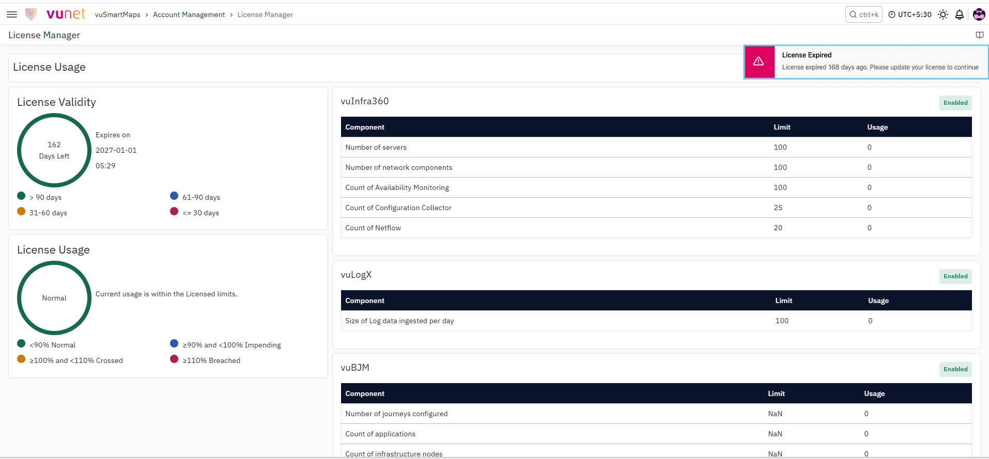The image size is (989, 459).
Task: Go to vuSmartMaps breadcrumb
Action: point(118,14)
